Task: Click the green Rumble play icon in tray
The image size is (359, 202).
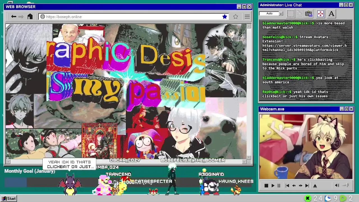Action: [343, 198]
